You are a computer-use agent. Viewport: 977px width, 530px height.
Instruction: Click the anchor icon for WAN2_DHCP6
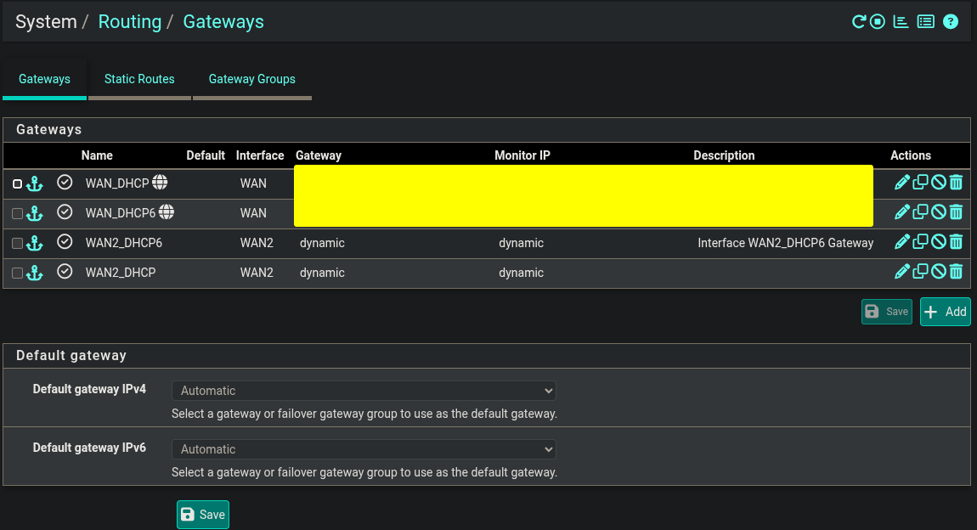[34, 243]
